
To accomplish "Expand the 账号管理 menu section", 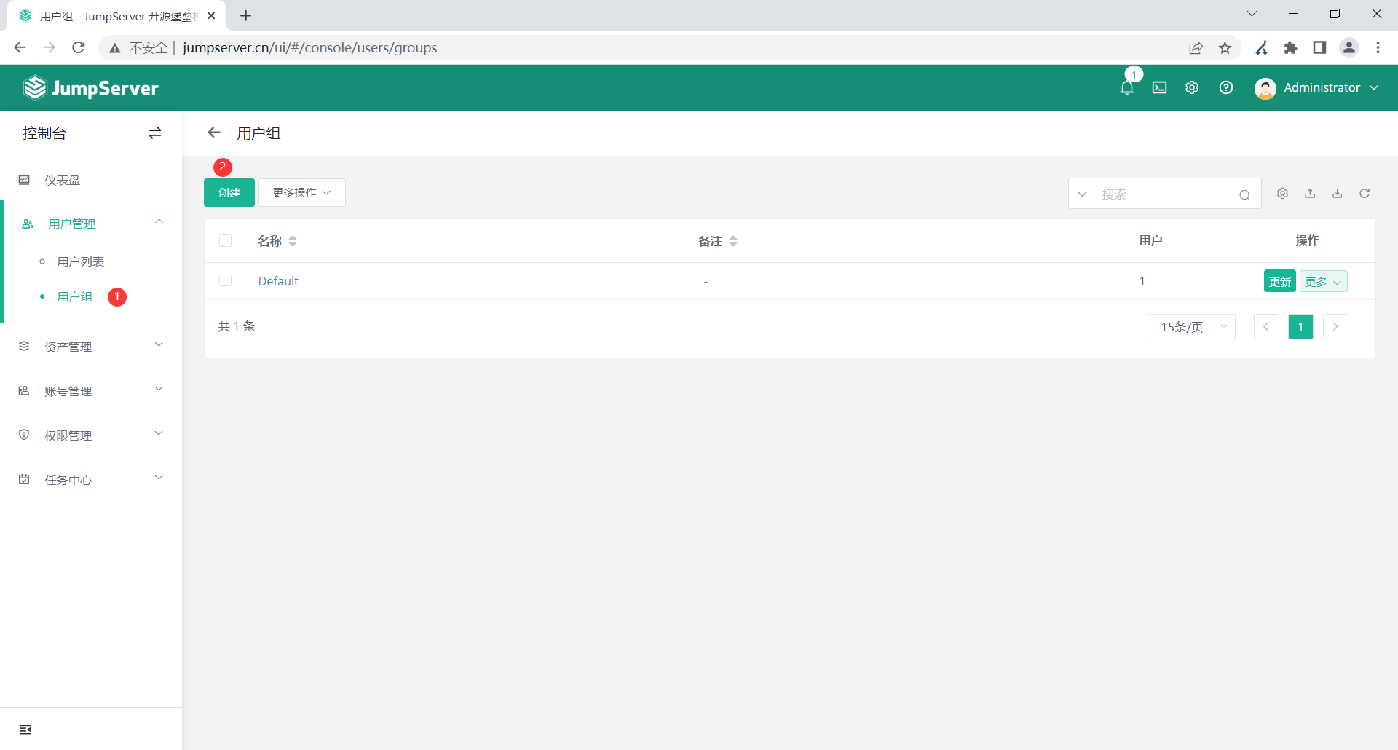I will tap(91, 391).
